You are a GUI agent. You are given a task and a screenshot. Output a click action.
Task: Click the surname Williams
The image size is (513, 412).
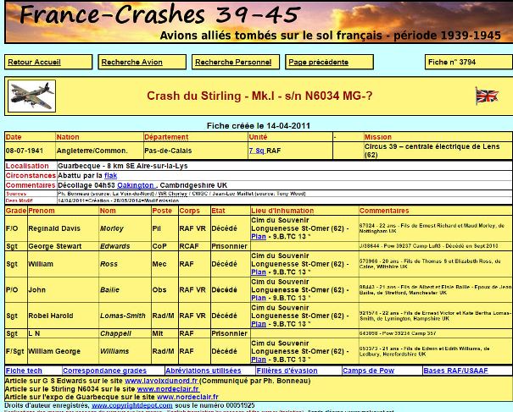click(x=114, y=351)
